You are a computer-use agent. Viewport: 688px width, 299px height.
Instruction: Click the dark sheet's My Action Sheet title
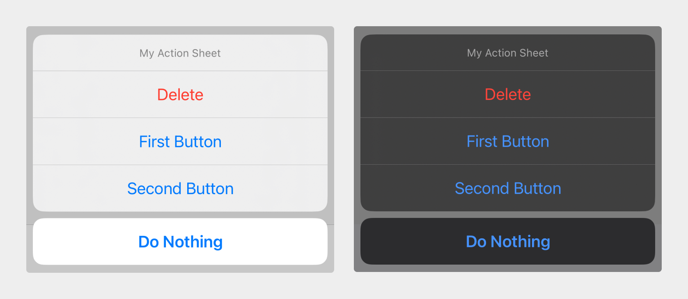click(508, 53)
